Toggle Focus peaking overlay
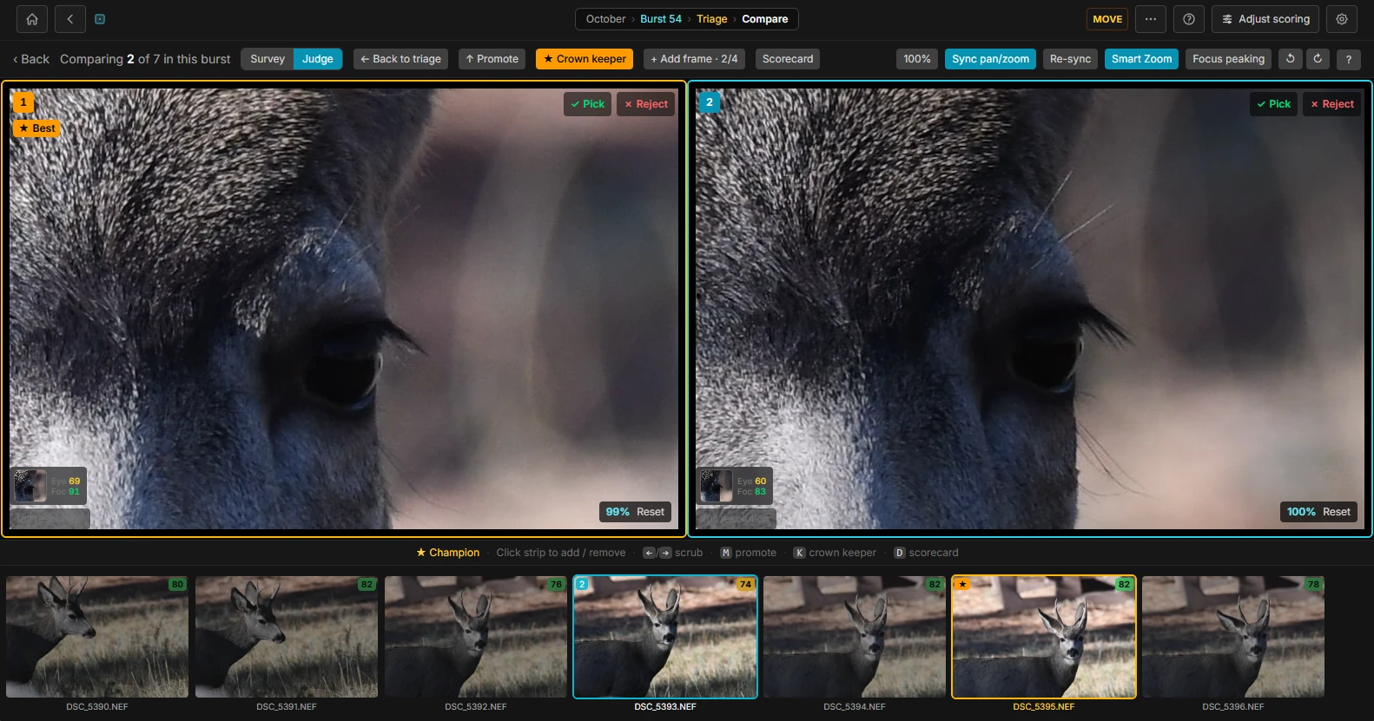This screenshot has width=1374, height=721. point(1228,59)
